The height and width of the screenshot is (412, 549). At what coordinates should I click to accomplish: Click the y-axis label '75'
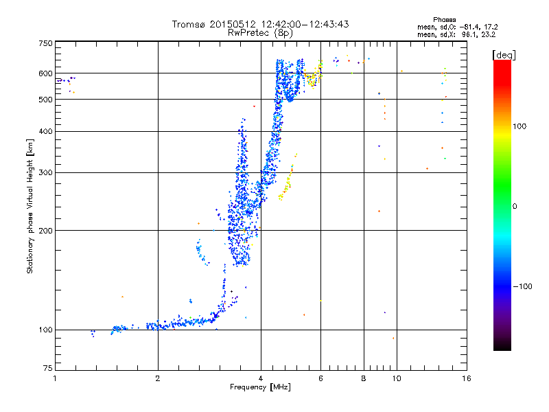coord(48,368)
